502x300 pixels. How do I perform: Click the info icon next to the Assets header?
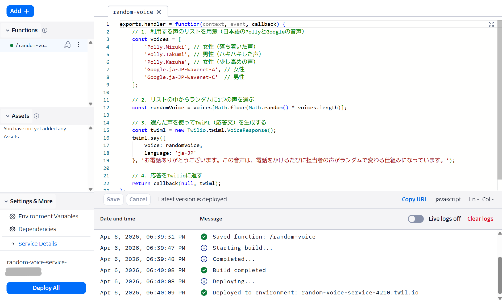coord(36,116)
